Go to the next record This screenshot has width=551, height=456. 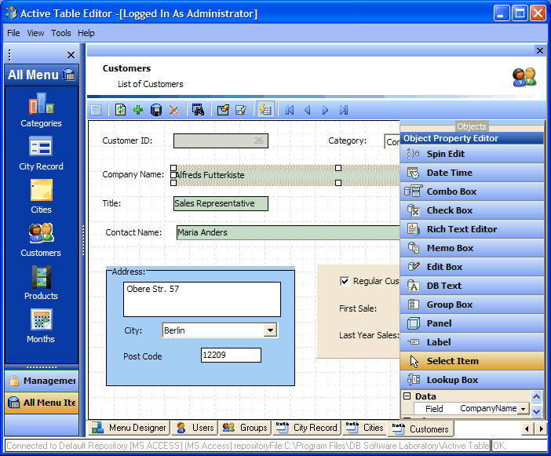pos(325,111)
